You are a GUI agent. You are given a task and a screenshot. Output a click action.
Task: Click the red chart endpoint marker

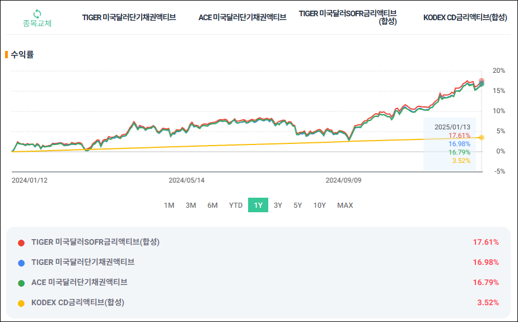(x=482, y=81)
